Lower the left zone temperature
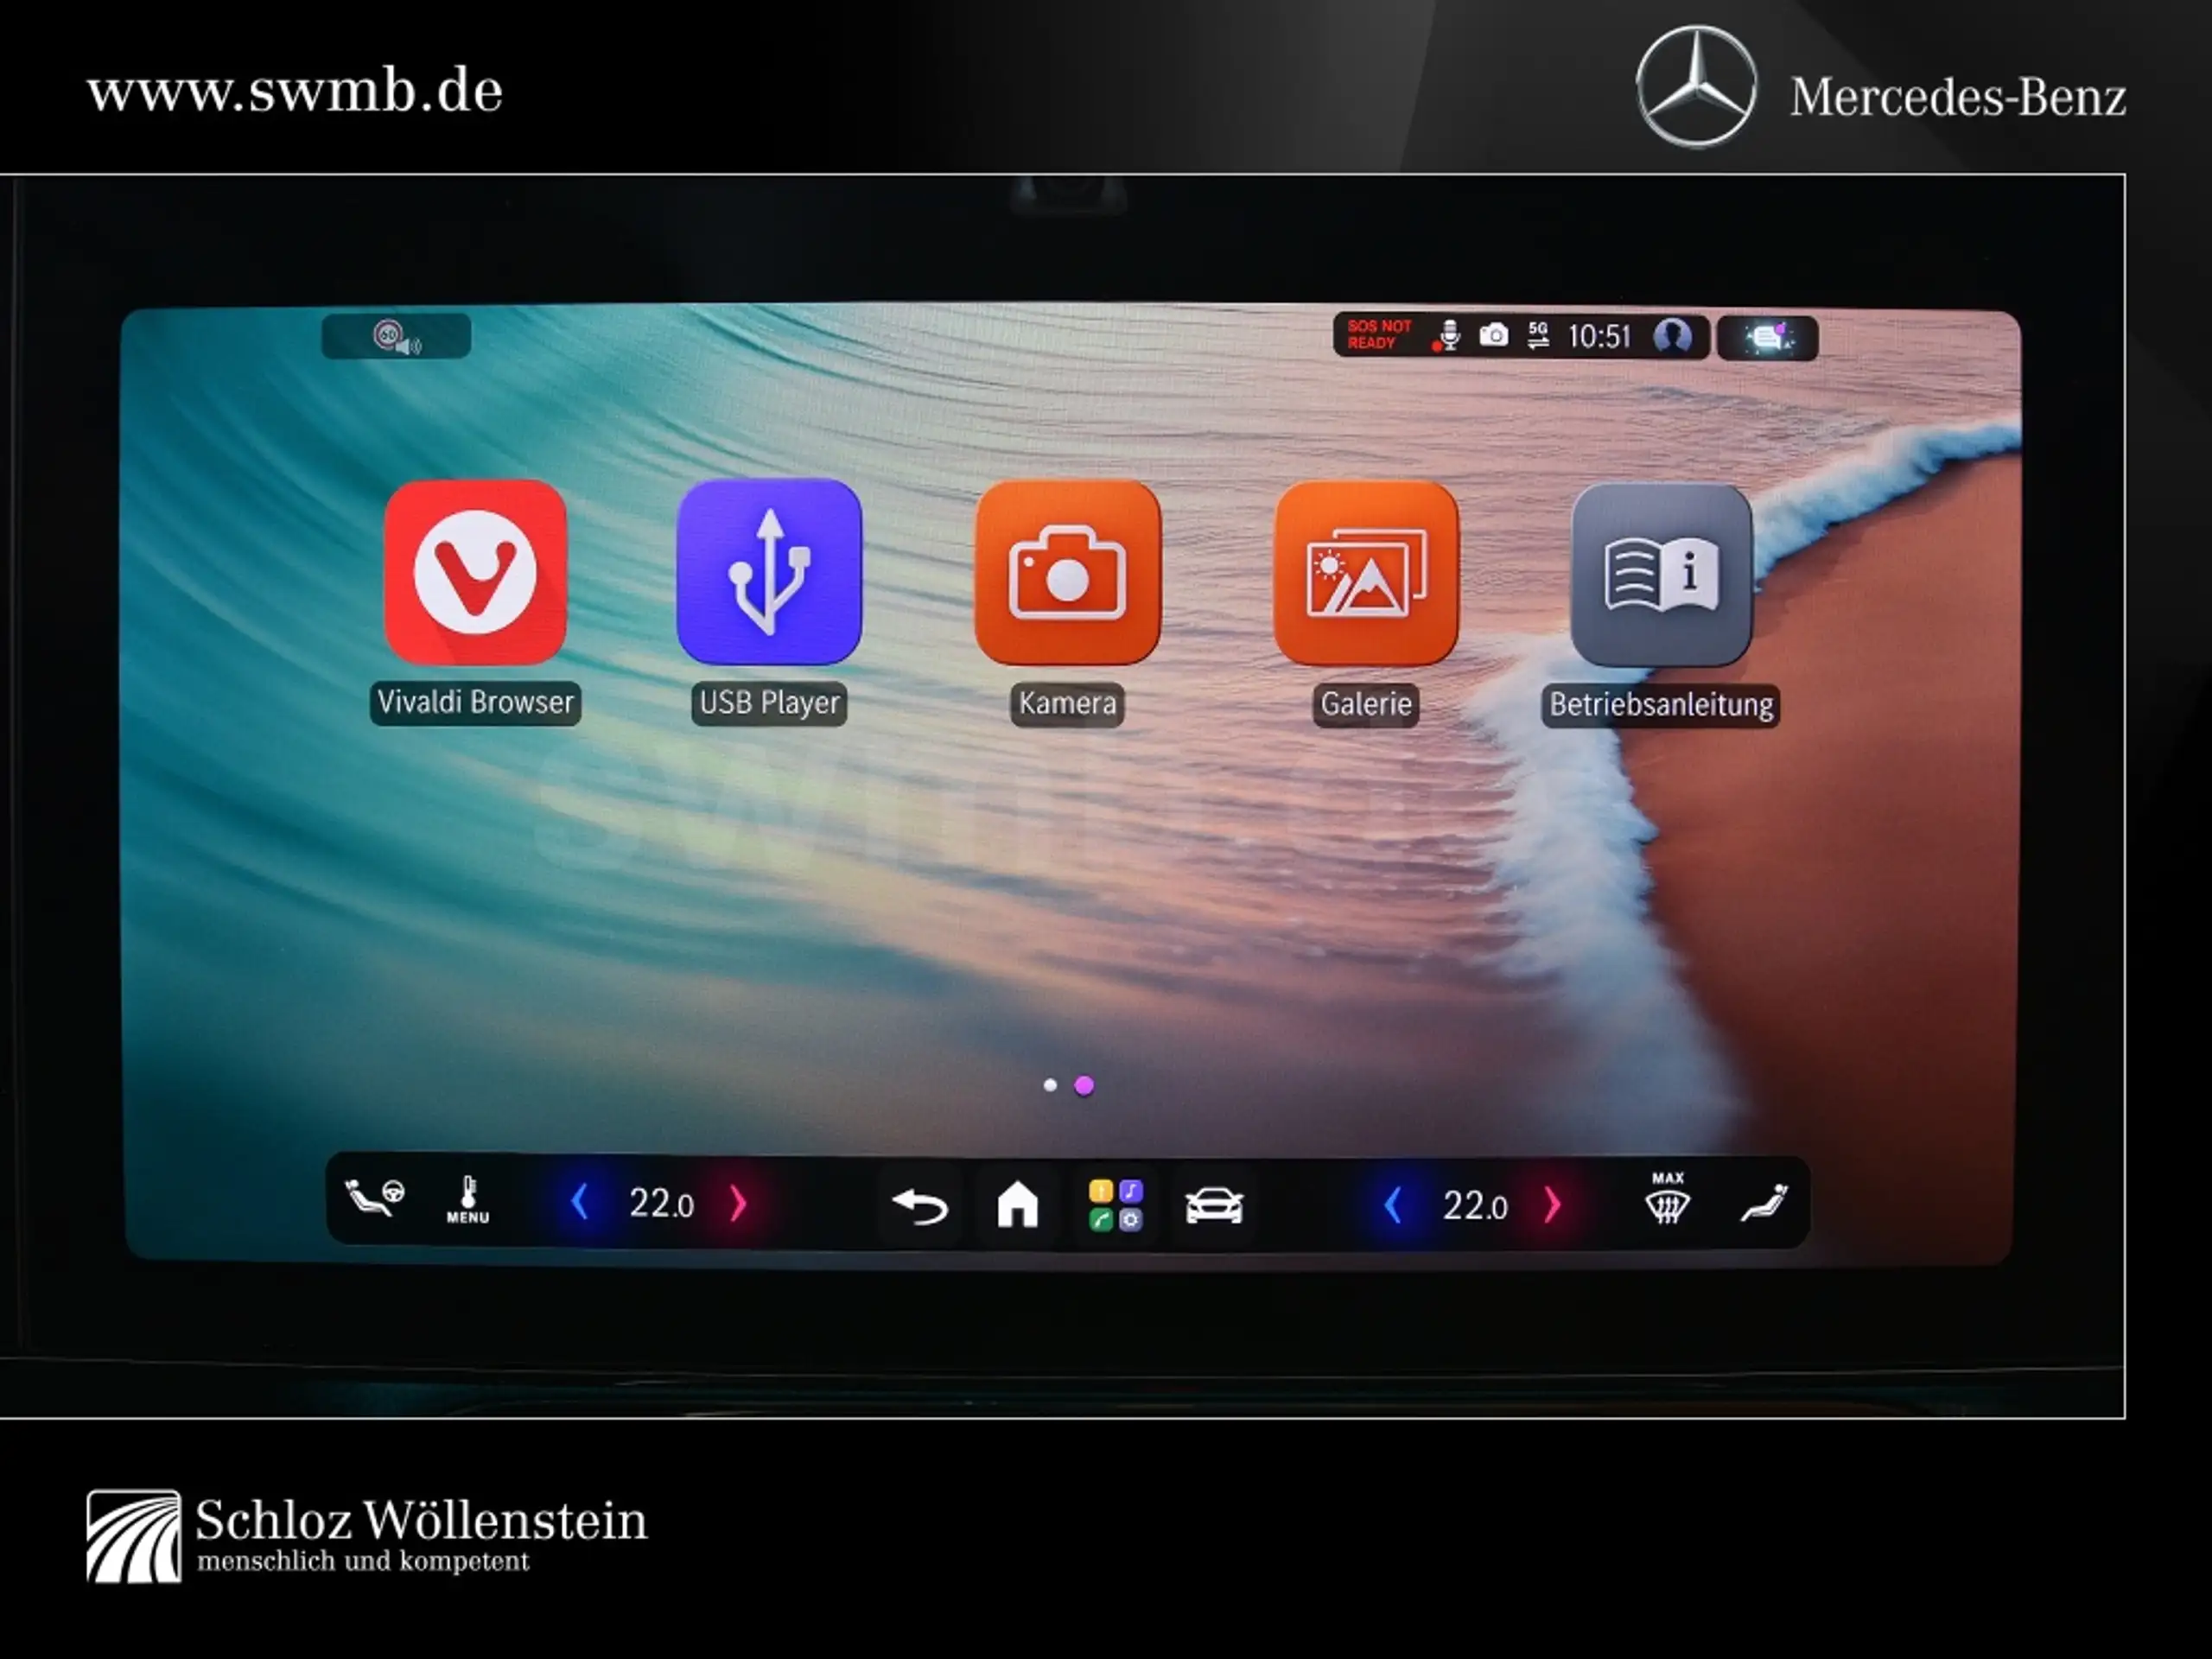This screenshot has height=1659, width=2212. pos(578,1202)
